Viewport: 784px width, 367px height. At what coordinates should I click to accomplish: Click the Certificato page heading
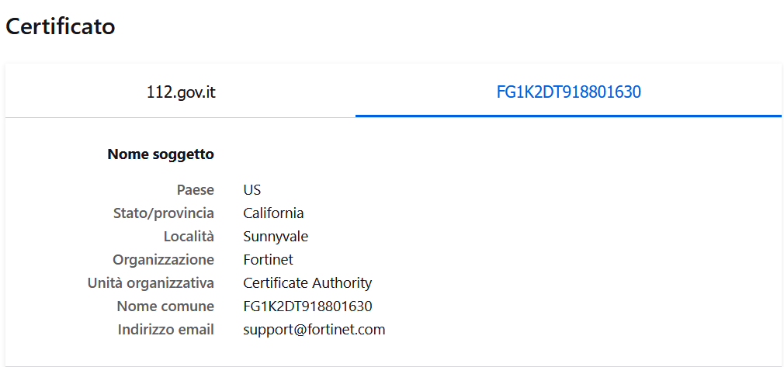pyautogui.click(x=61, y=26)
